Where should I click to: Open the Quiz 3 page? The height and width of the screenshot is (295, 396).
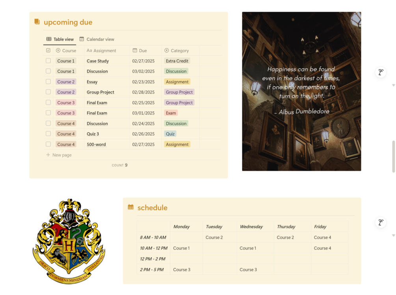tap(93, 134)
